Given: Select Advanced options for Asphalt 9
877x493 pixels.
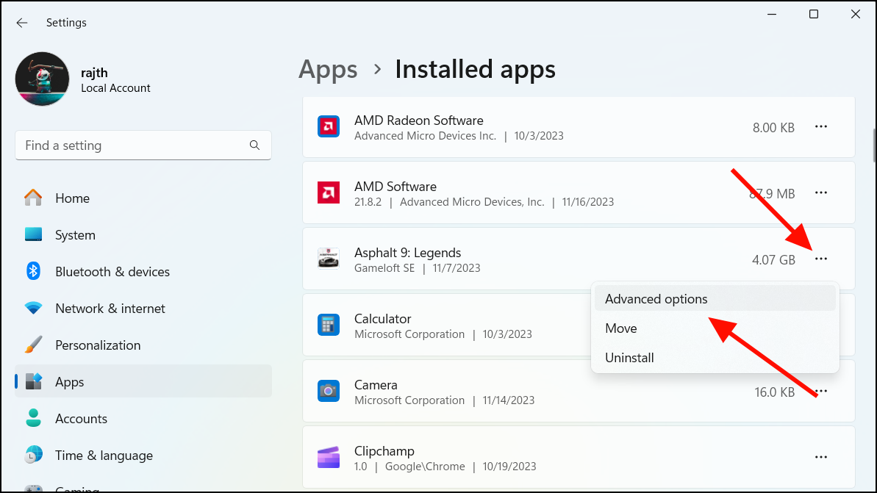Looking at the screenshot, I should point(656,298).
